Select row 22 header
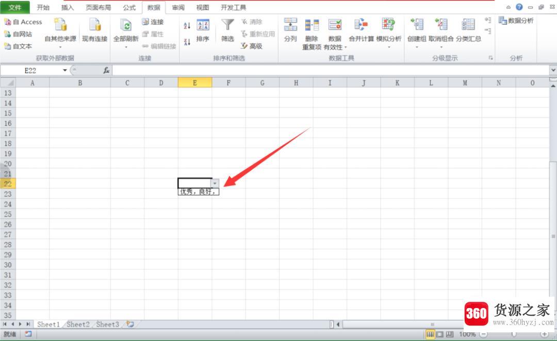This screenshot has height=341, width=557. 8,184
